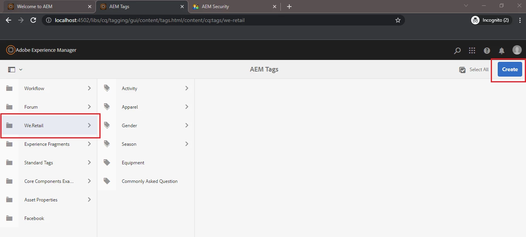Click the Season tag icon
This screenshot has height=237, width=526.
point(107,144)
